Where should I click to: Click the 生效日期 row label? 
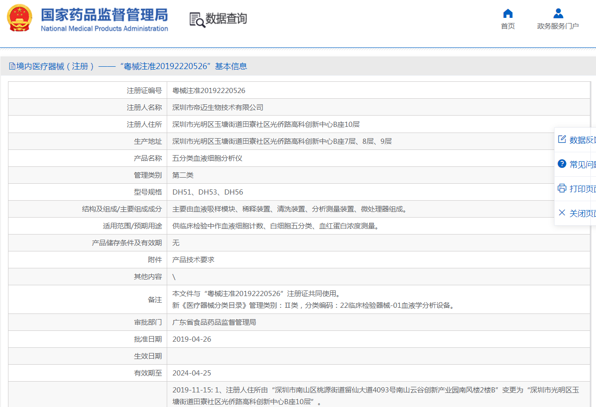(x=148, y=356)
